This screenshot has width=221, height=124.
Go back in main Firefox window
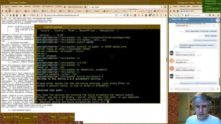click(3, 15)
